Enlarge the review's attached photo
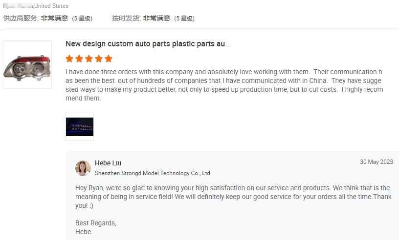The image size is (399, 240). [x=80, y=127]
